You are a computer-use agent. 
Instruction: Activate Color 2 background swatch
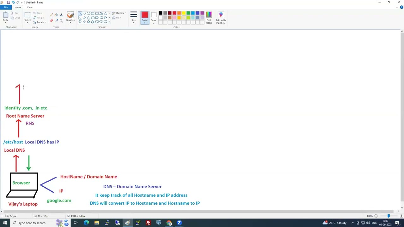[x=153, y=18]
